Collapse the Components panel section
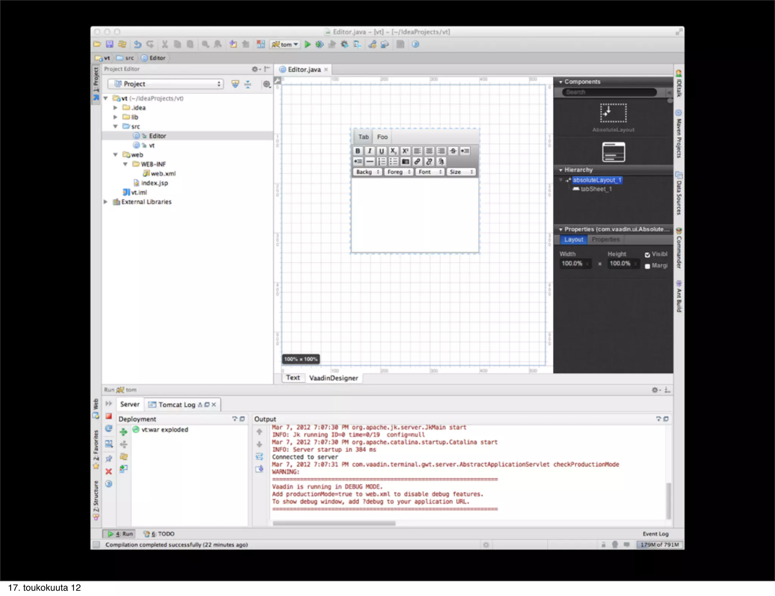775x596 pixels. [x=560, y=82]
